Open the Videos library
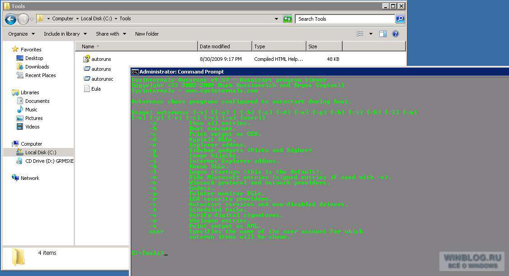The width and height of the screenshot is (509, 276). pyautogui.click(x=33, y=127)
